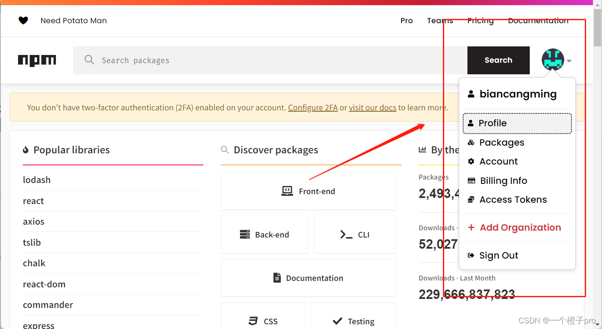Click the chart icon by By the numbers

pyautogui.click(x=422, y=149)
